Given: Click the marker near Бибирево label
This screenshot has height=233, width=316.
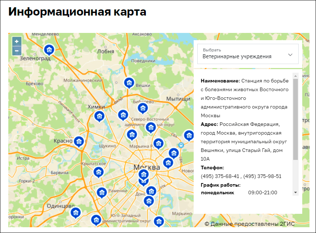Looking at the screenshot, I should tap(143, 108).
